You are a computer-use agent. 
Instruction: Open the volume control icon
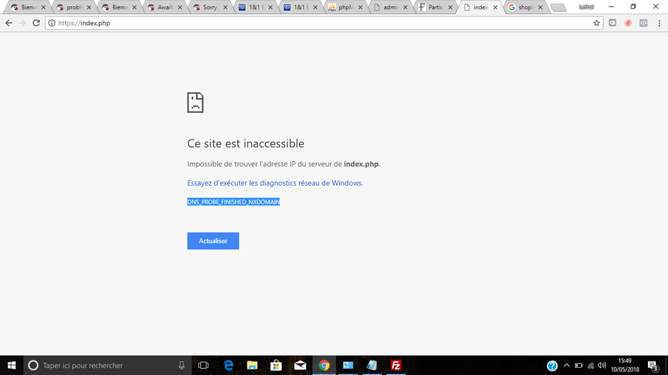602,365
